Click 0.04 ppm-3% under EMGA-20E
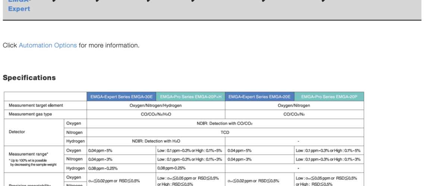Image resolution: width=425 pixels, height=186 pixels. (x=240, y=160)
